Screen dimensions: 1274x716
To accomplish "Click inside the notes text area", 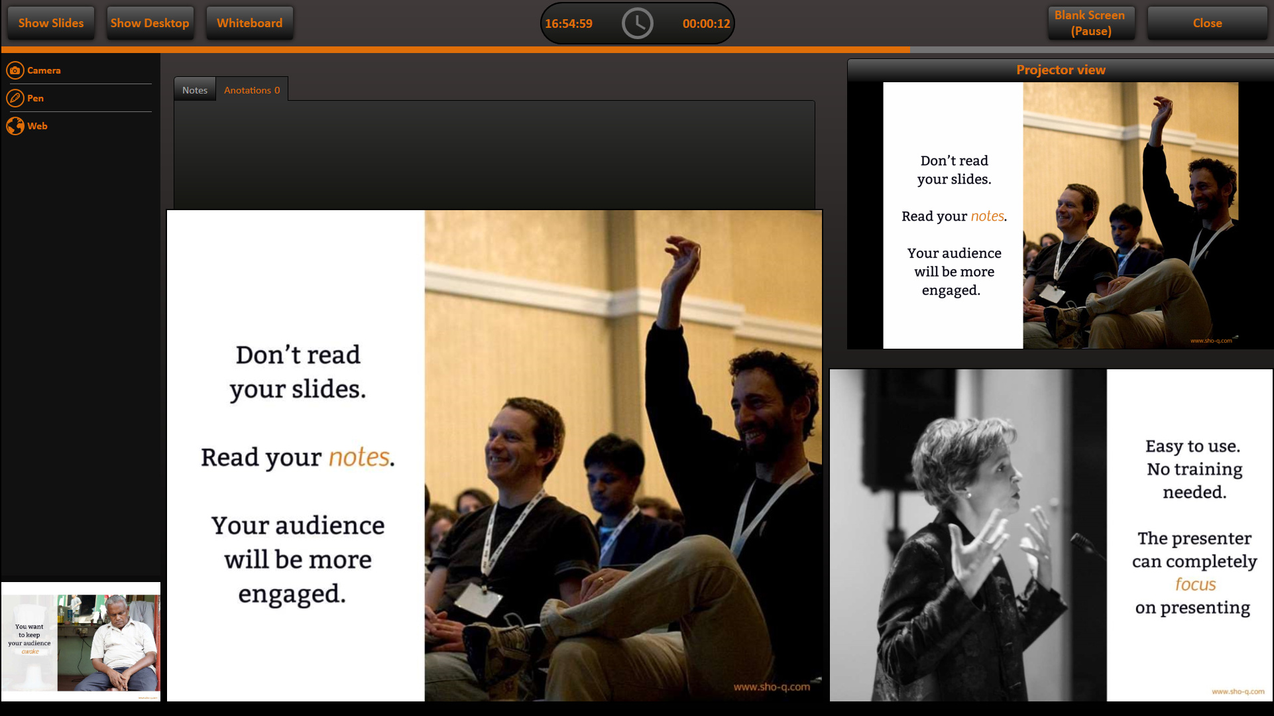I will tap(494, 154).
